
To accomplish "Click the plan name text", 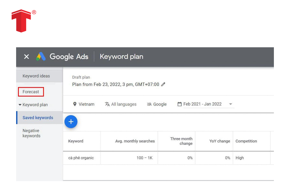I will coord(116,84).
